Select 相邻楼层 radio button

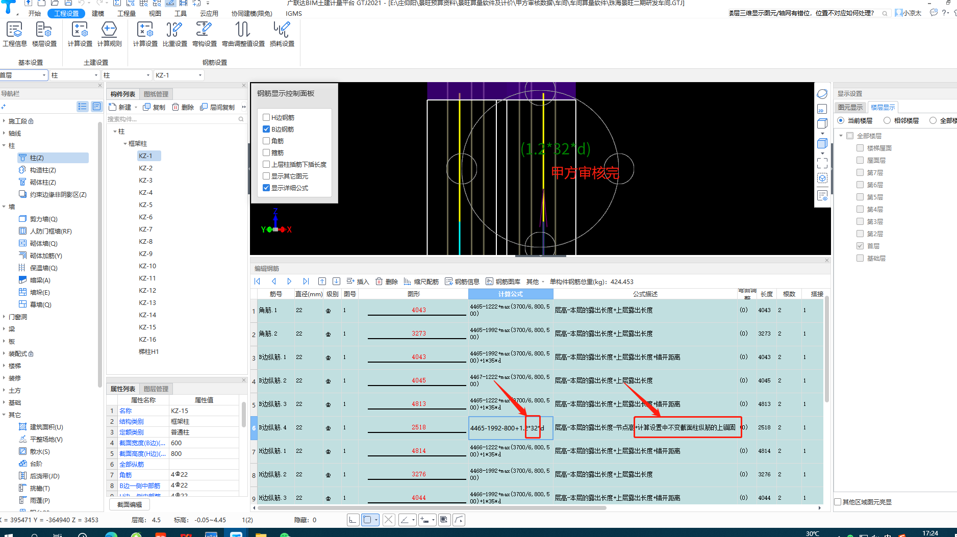click(887, 120)
